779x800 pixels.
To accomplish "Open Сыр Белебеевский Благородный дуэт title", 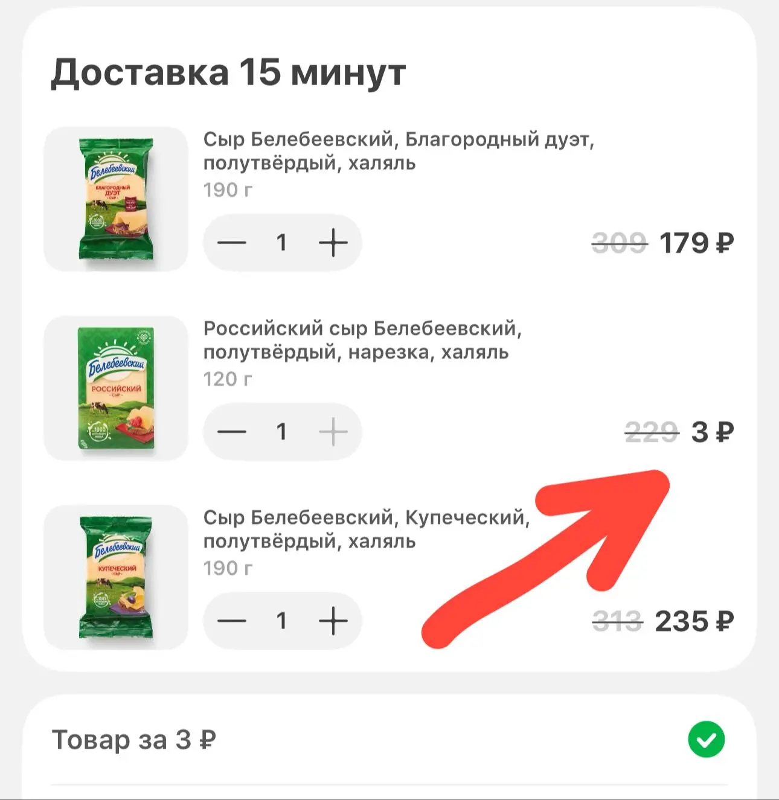I will click(x=399, y=151).
